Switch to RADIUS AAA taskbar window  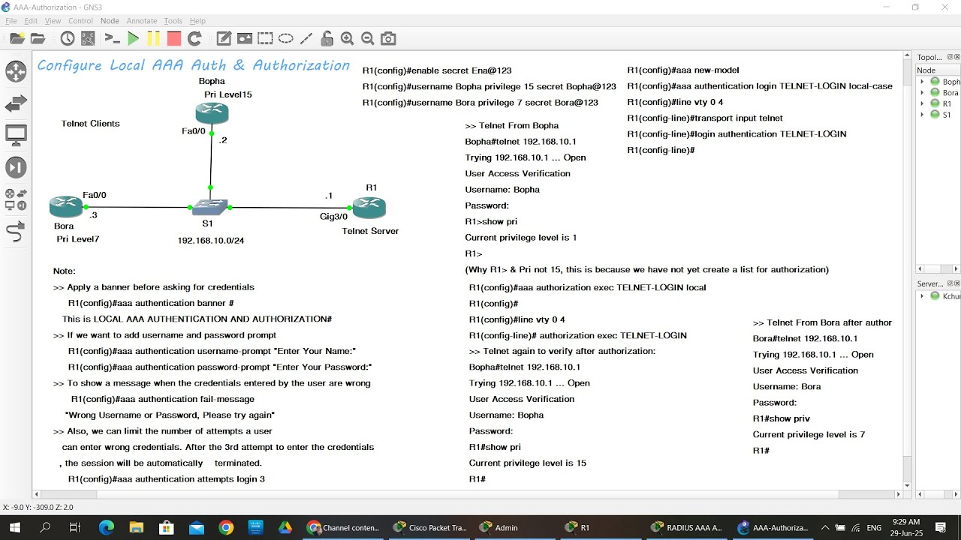688,528
